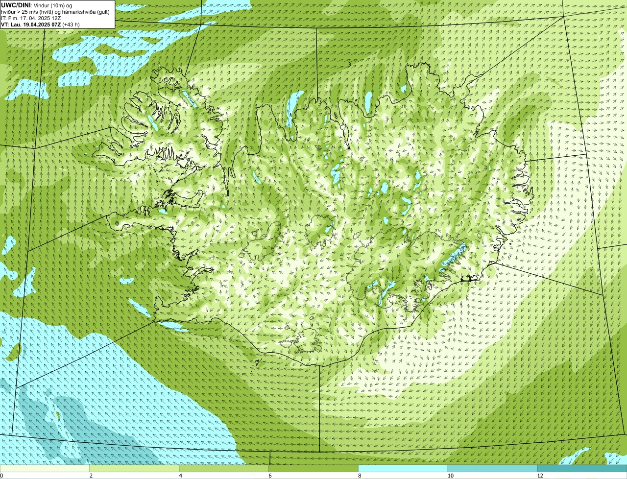
Task: Select the light green 2–4 scale segment
Action: 134,469
